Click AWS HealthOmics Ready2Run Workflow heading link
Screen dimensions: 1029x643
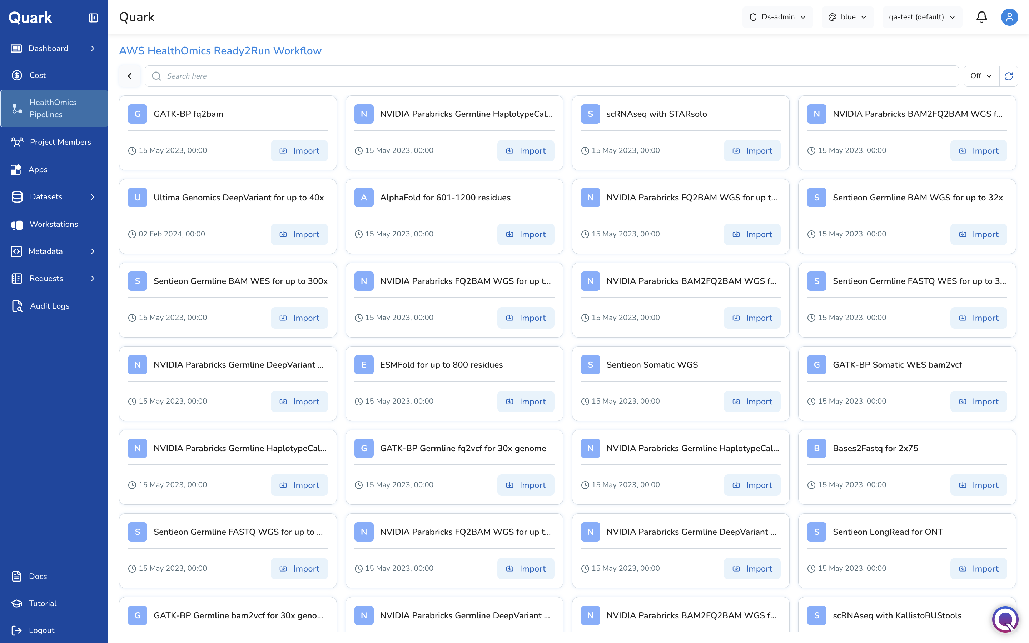(x=220, y=51)
